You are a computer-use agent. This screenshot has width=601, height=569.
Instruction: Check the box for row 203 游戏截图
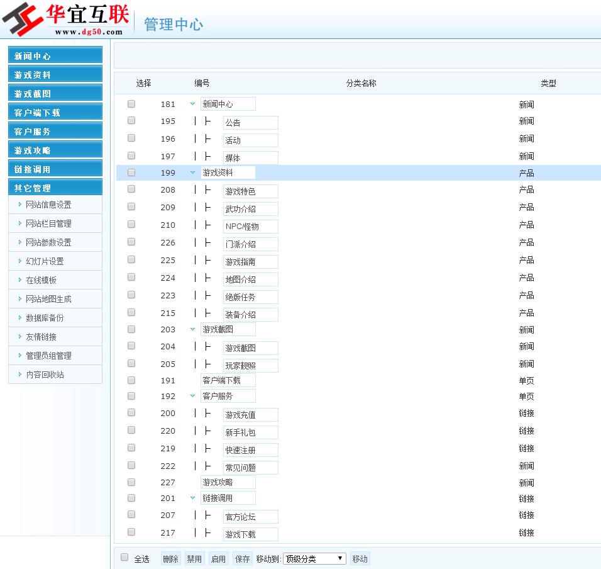click(131, 329)
